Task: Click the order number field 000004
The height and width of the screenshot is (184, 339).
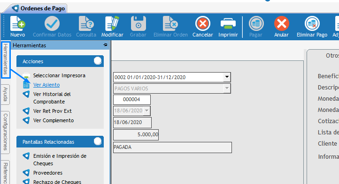Action: pos(131,99)
